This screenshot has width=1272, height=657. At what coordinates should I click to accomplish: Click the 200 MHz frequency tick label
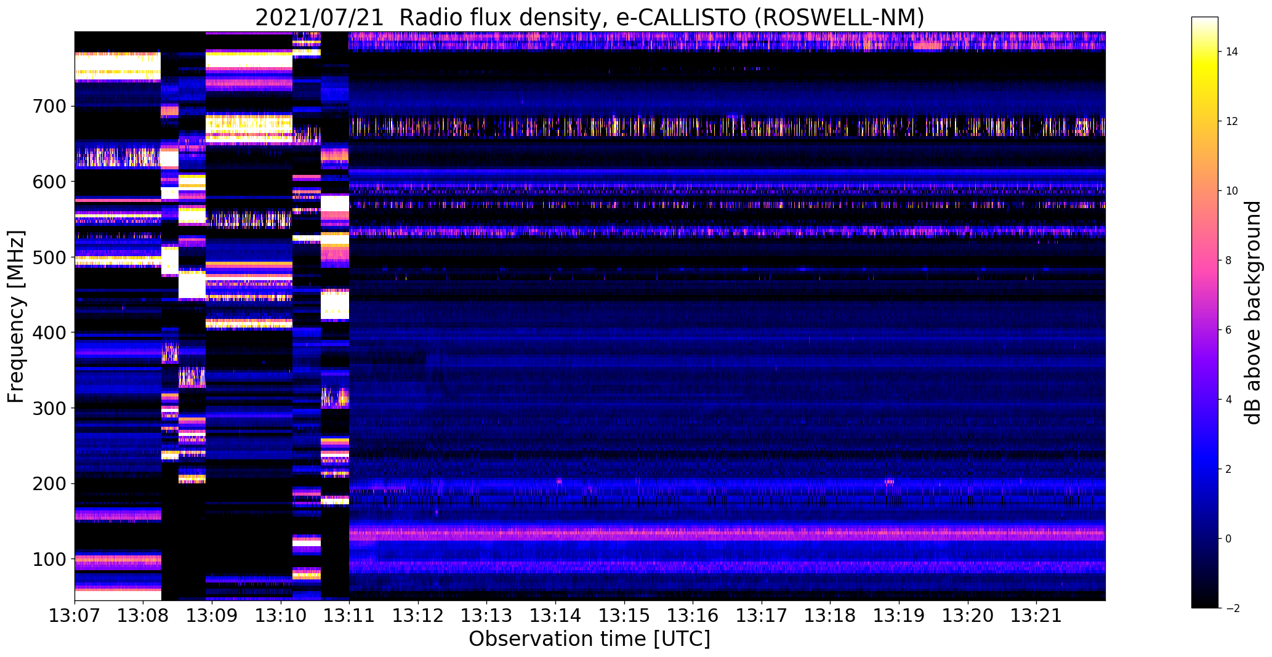(48, 483)
